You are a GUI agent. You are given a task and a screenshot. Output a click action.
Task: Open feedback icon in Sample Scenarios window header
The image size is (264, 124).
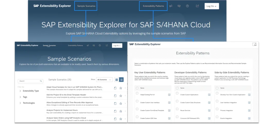[x=94, y=45]
